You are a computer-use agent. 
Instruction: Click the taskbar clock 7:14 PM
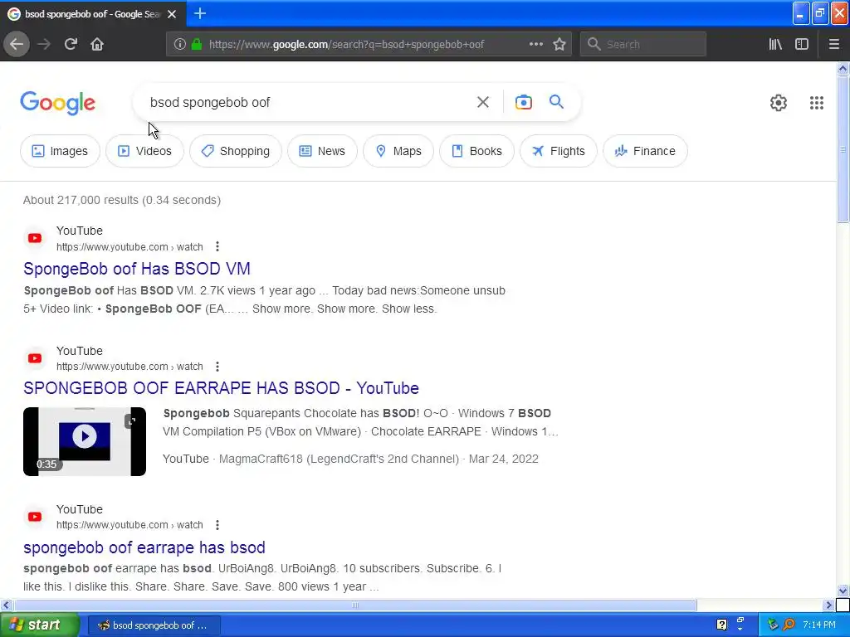tap(819, 625)
